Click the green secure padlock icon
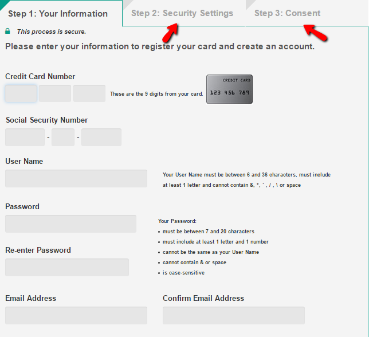Viewport: 369px width, 337px height. click(x=7, y=31)
